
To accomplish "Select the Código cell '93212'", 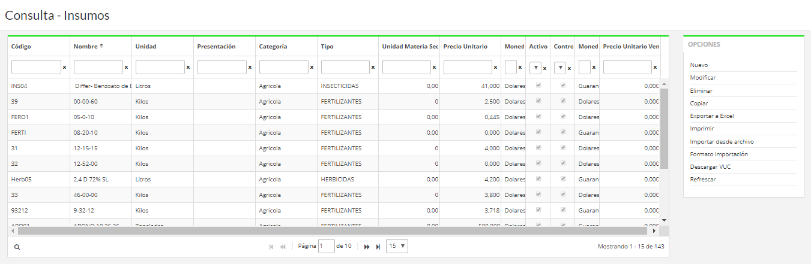I will [x=38, y=210].
